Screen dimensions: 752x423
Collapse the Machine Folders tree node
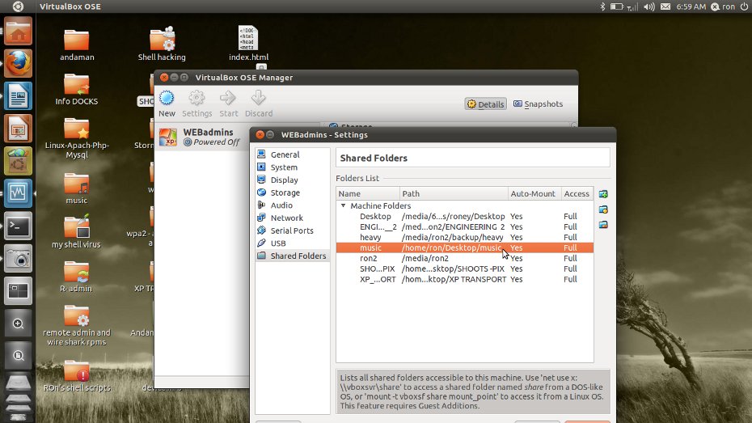[x=343, y=205]
